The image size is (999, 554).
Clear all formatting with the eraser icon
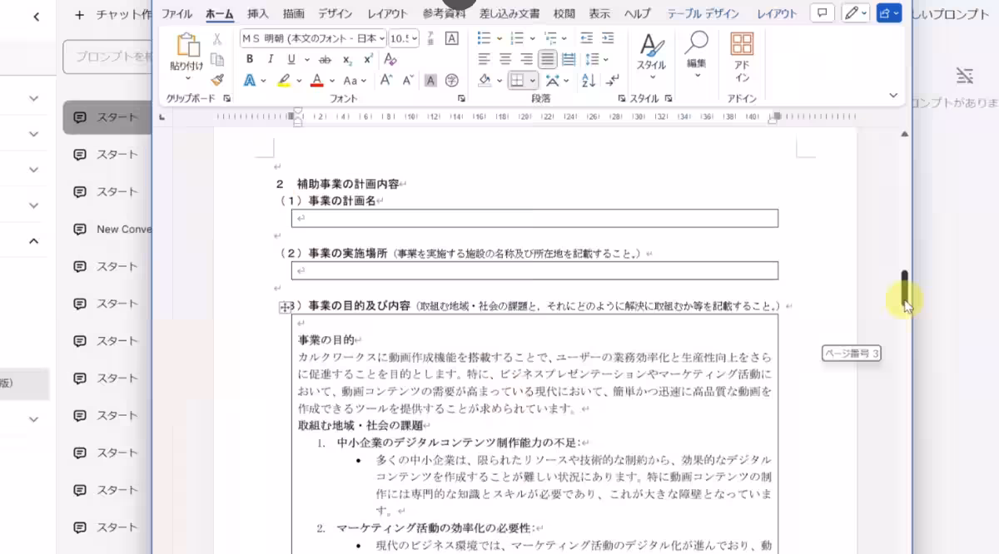(x=390, y=59)
